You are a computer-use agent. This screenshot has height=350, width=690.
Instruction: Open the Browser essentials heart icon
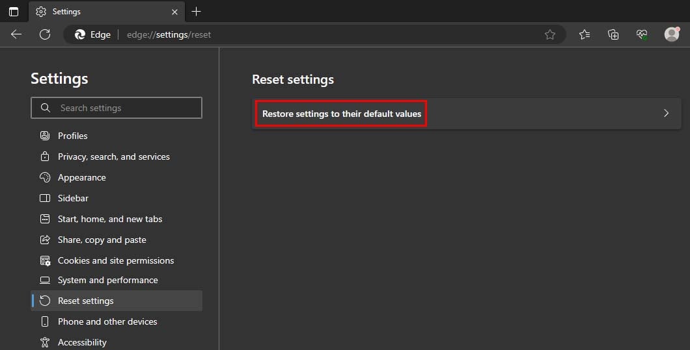click(642, 34)
